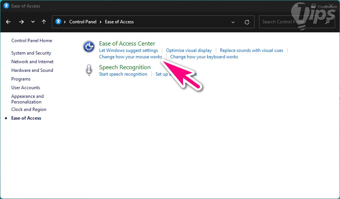340x199 pixels.
Task: Open Change how your mouse works
Action: (130, 57)
